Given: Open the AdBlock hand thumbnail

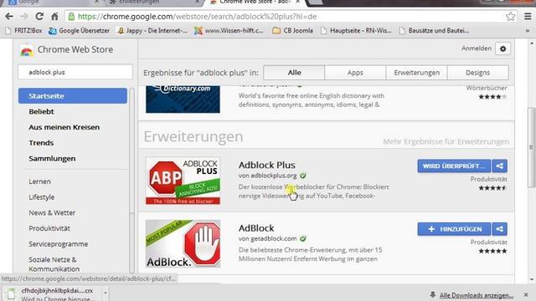Looking at the screenshot, I should (x=183, y=243).
